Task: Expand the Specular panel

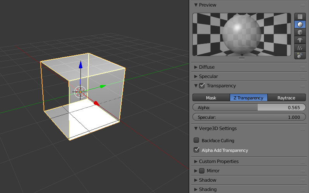Action: [x=196, y=76]
